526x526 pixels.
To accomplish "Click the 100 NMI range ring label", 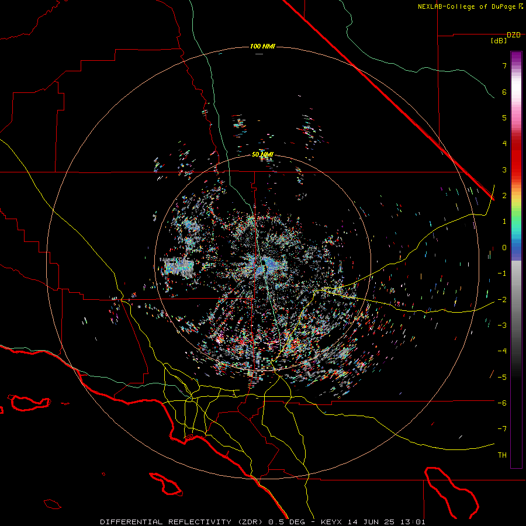I will 262,46.
